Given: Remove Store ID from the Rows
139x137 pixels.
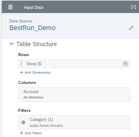Looking at the screenshot, I should (125, 64).
